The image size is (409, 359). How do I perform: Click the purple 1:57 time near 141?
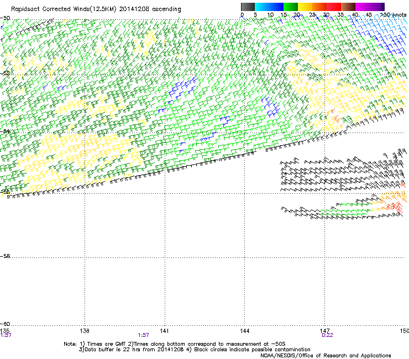144,335
